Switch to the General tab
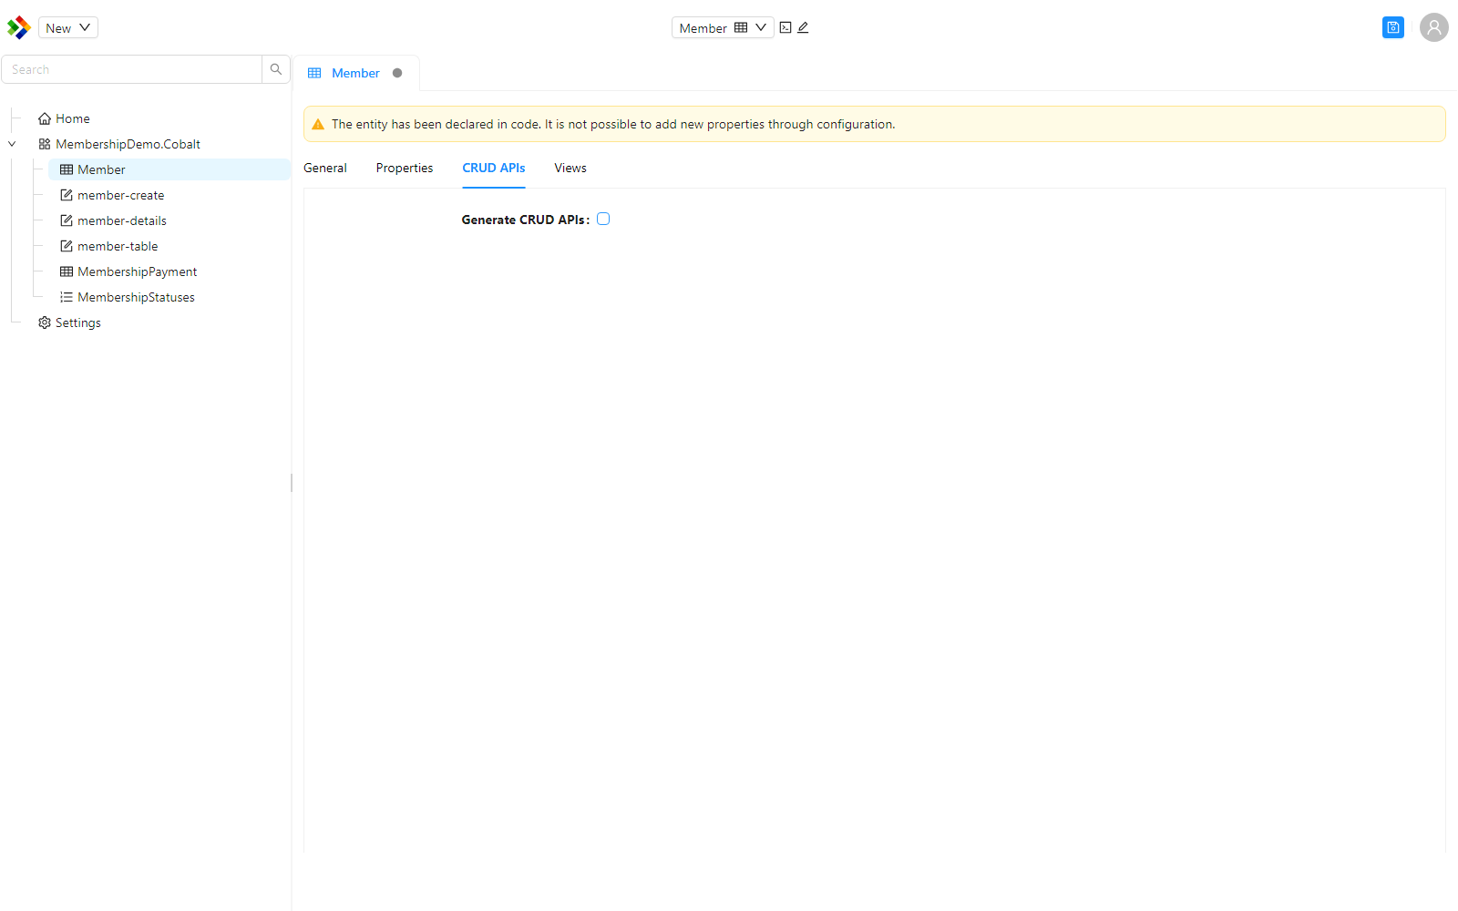This screenshot has width=1458, height=911. pos(325,168)
